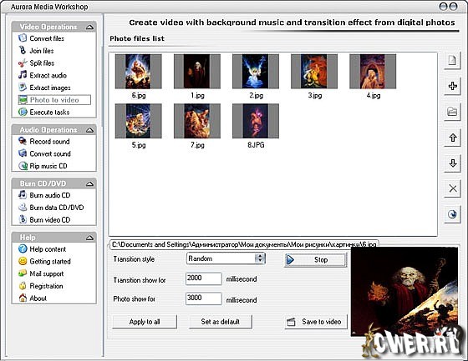Screen dimensions: 468x361
Task: Start Burn audio CD
Action: (x=44, y=195)
